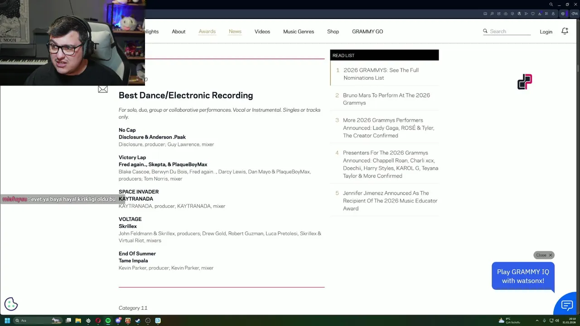Screen dimensions: 580x326
Task: Click the Login link
Action: pyautogui.click(x=546, y=32)
